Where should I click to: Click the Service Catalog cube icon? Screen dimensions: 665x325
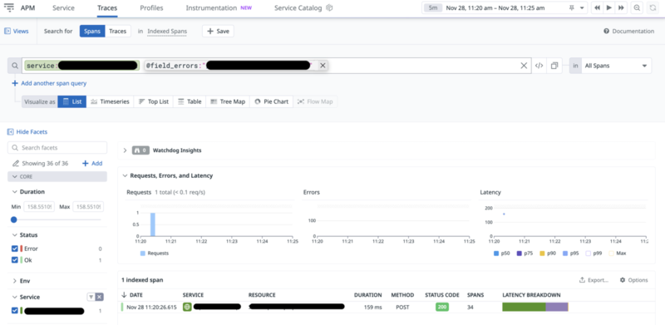pos(329,7)
